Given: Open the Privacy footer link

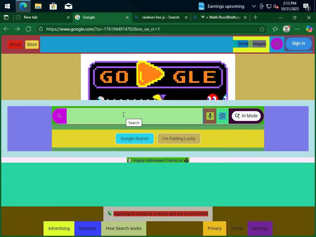Looking at the screenshot, I should [215, 229].
